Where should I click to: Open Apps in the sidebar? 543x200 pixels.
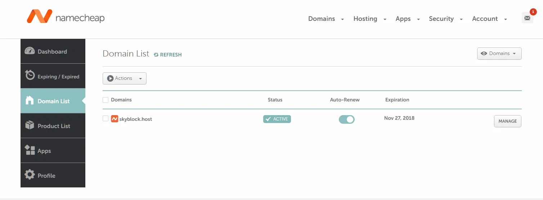(53, 150)
